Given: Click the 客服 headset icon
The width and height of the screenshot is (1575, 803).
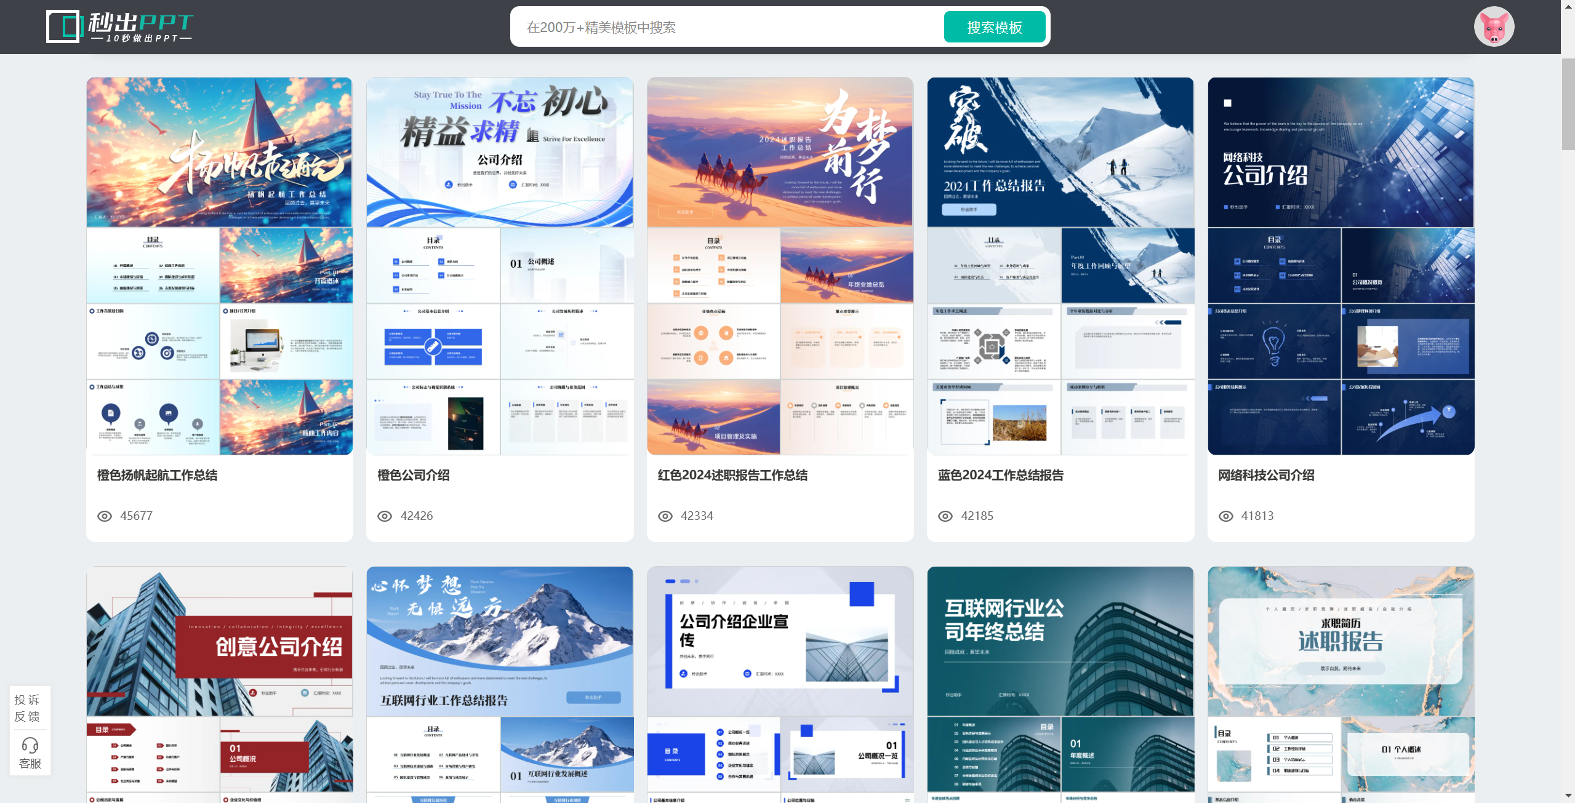Looking at the screenshot, I should point(30,745).
